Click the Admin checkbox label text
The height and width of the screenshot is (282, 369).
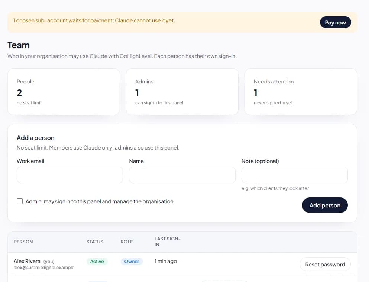(x=100, y=201)
